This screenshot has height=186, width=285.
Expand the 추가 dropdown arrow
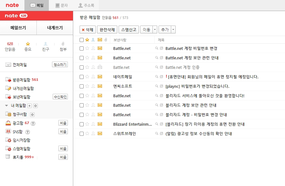pos(172,29)
